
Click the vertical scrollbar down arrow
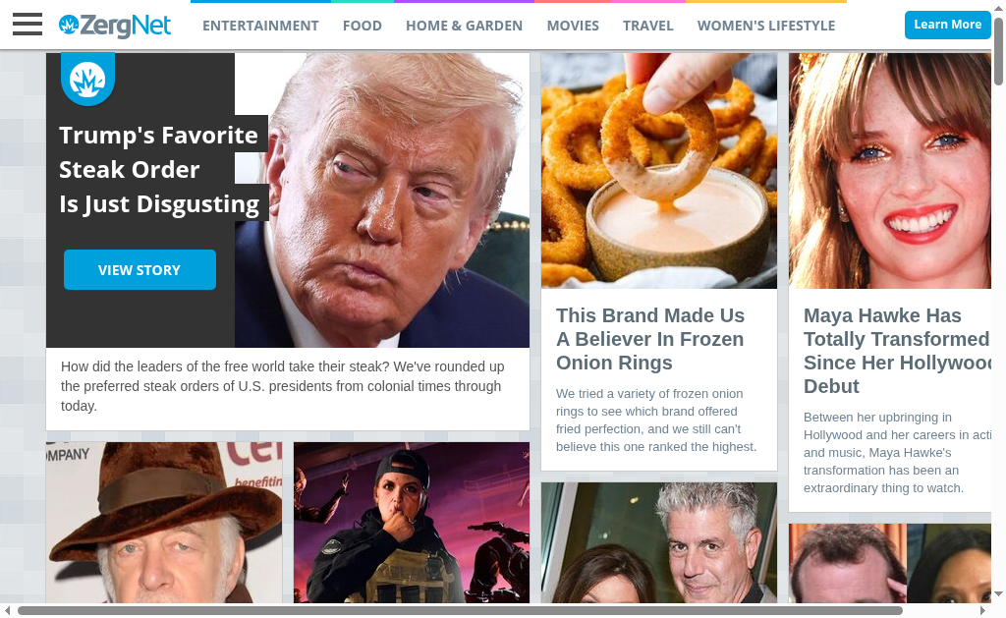[998, 594]
